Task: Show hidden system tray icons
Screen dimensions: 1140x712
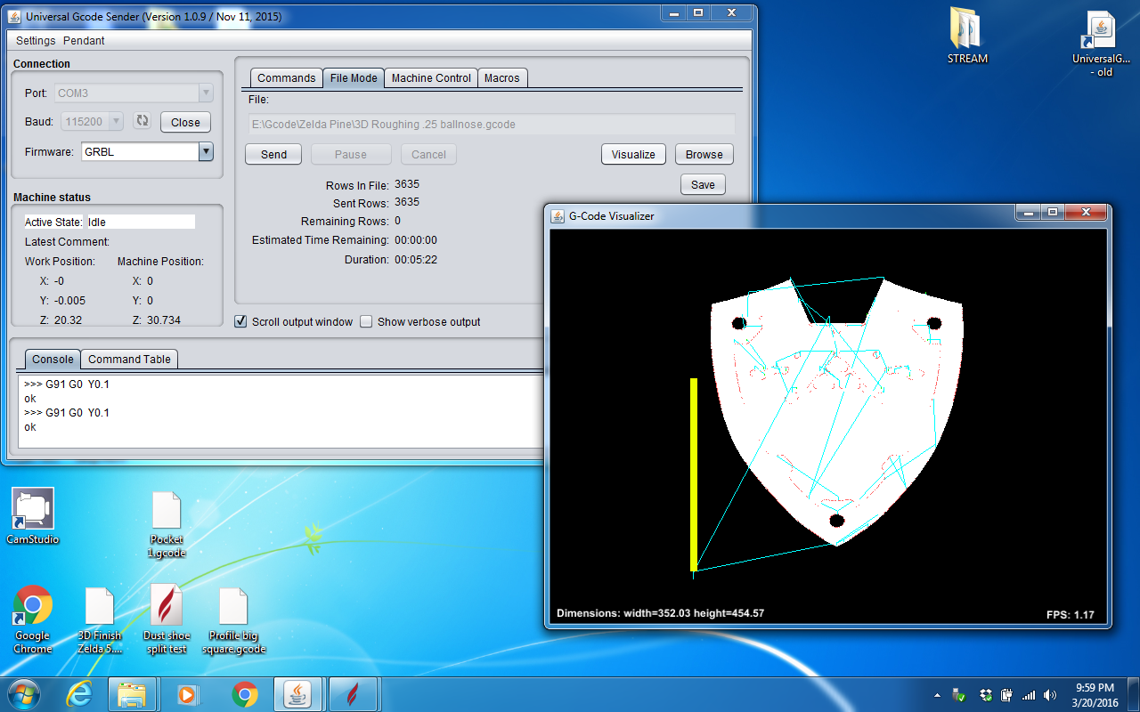Action: pyautogui.click(x=937, y=695)
